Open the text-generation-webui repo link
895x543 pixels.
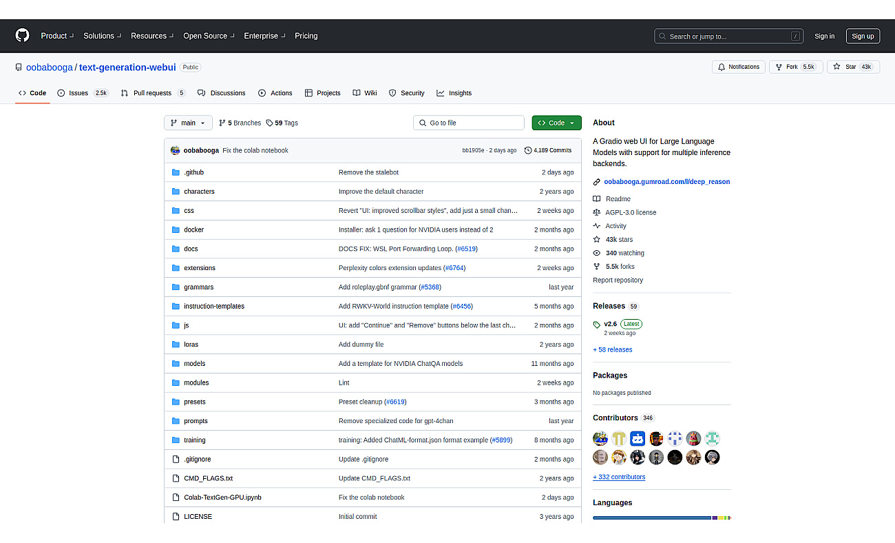pos(127,68)
